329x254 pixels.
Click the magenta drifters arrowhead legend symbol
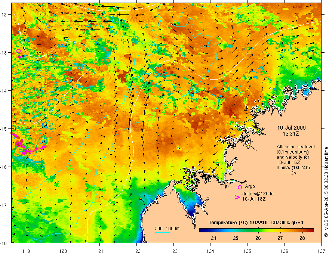(x=237, y=197)
